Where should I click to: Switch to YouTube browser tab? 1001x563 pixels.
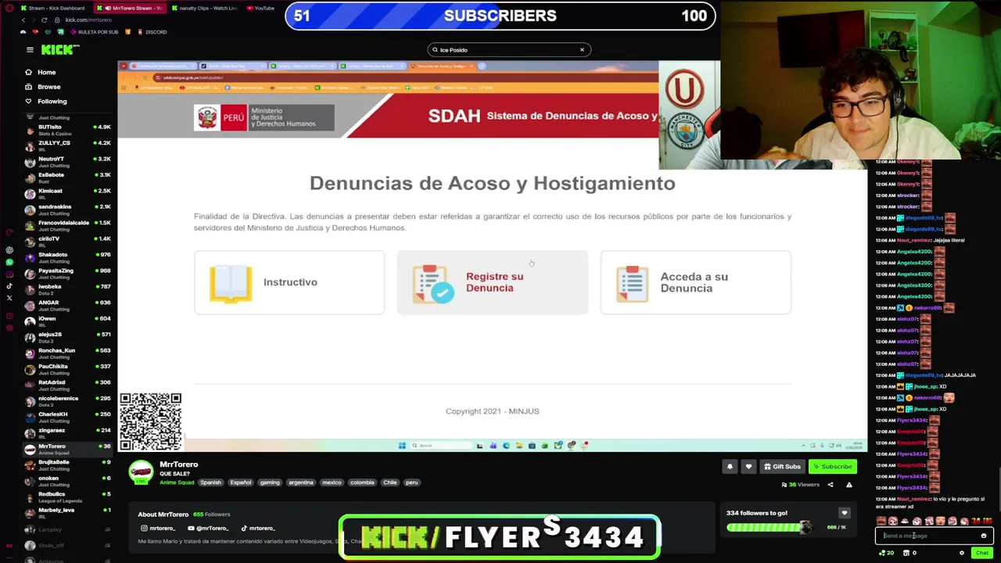(x=261, y=8)
